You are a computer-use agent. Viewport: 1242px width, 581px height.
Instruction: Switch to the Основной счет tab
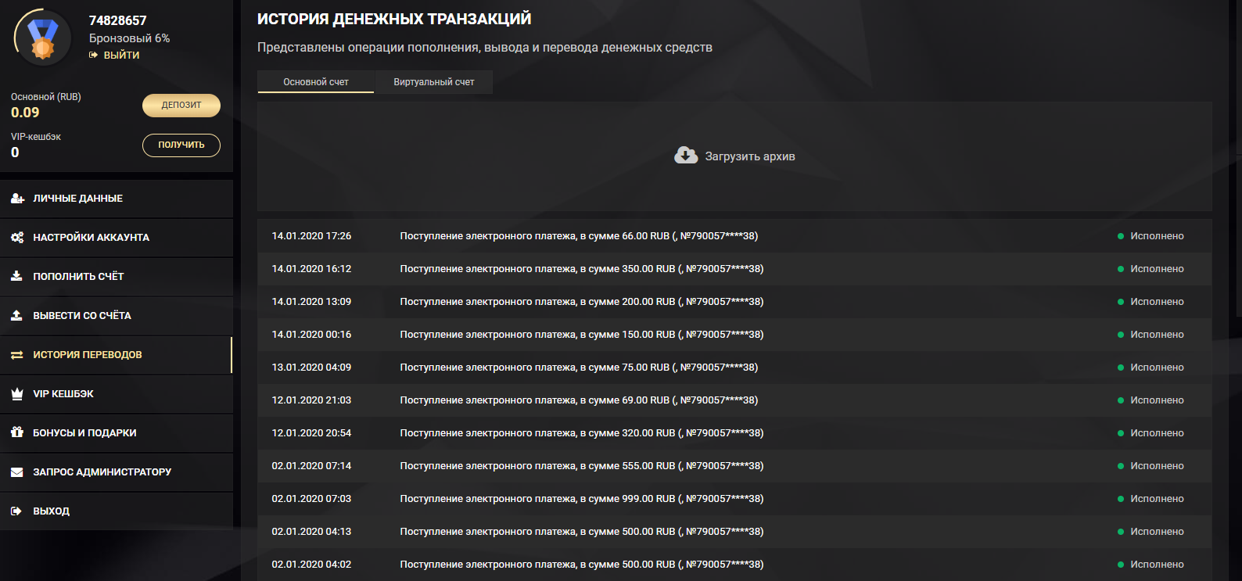click(x=316, y=82)
